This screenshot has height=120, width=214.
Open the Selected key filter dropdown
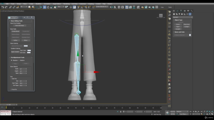pos(182,112)
